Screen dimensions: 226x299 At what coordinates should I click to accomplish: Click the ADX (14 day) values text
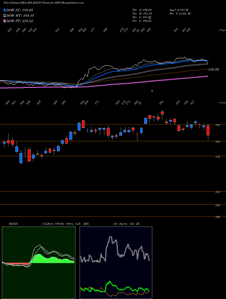coord(126,224)
